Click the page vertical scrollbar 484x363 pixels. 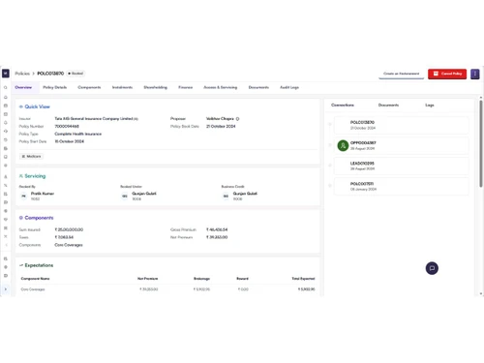[x=481, y=143]
